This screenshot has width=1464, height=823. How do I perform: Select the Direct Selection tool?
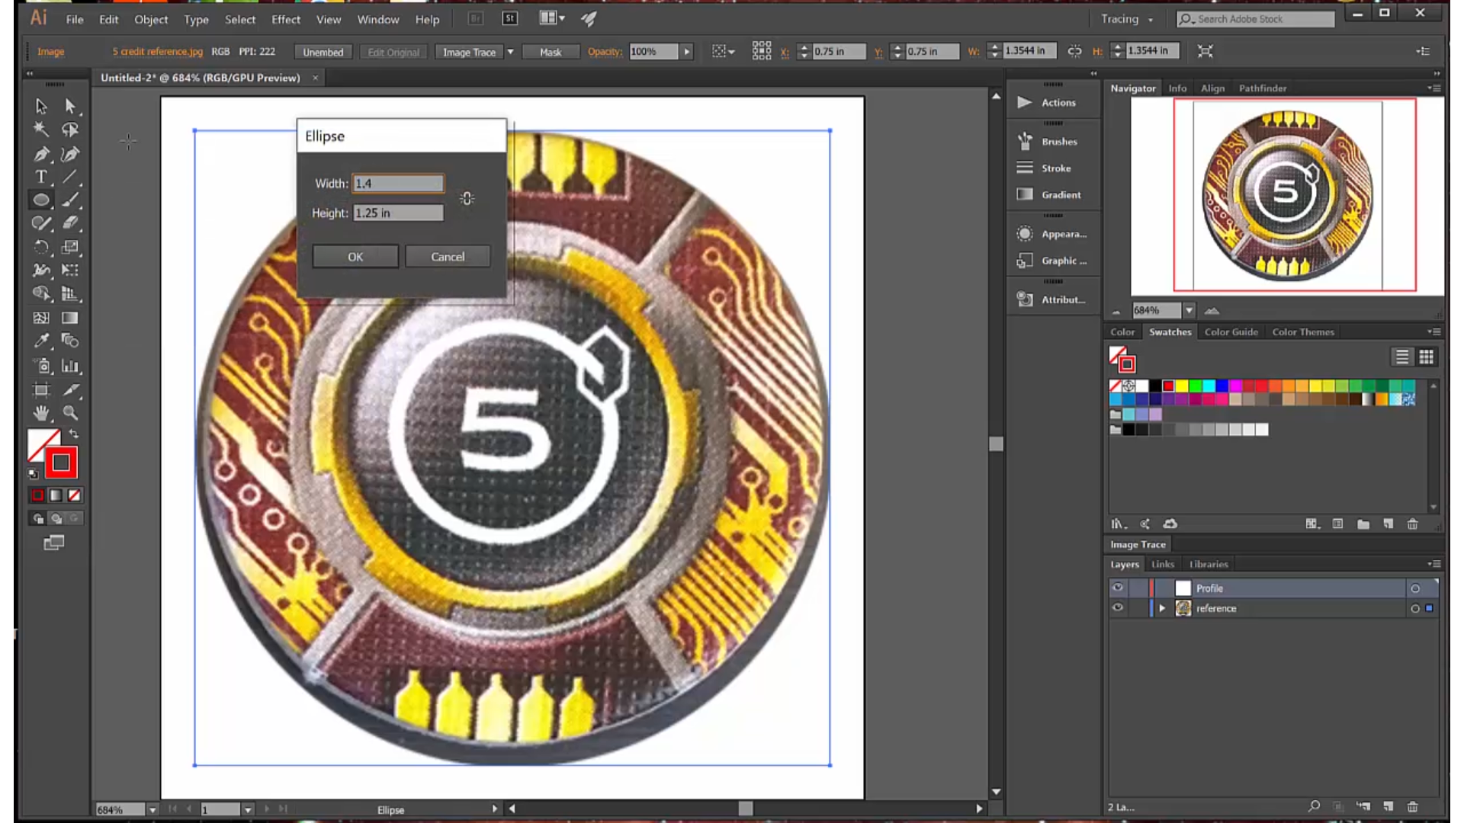click(70, 106)
